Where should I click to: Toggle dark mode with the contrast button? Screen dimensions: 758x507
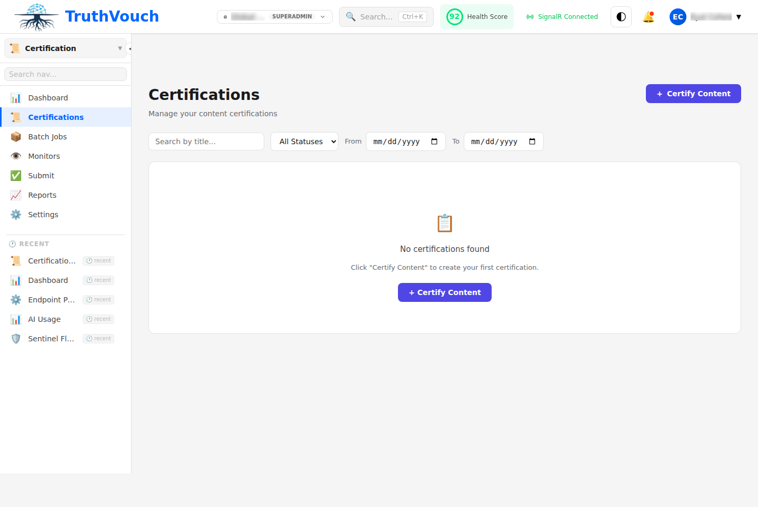pyautogui.click(x=621, y=16)
